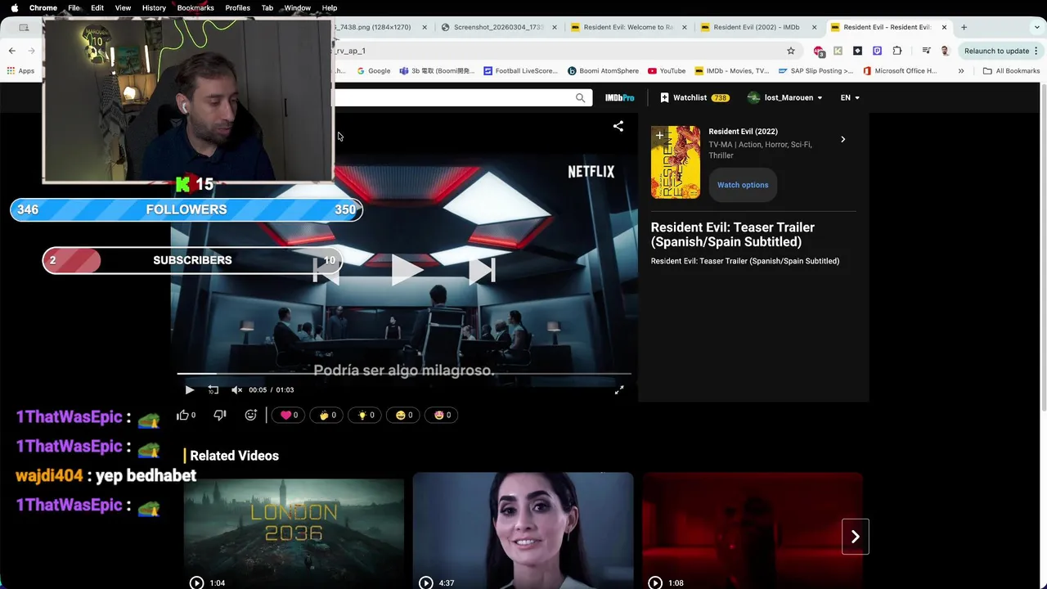Click the large center play button

coord(406,270)
